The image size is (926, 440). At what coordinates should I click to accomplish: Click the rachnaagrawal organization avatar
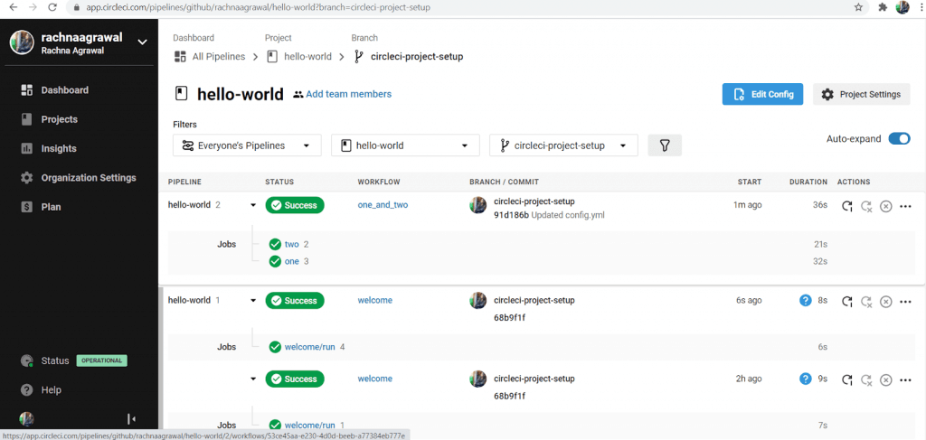[22, 42]
